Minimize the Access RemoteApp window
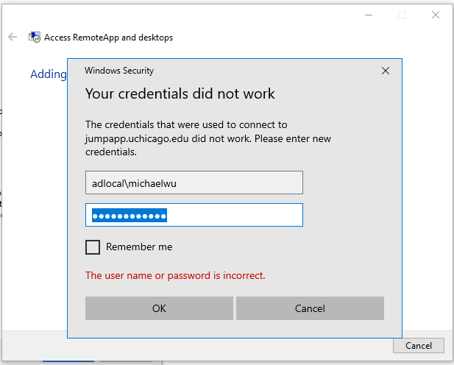The image size is (454, 365). tap(367, 14)
